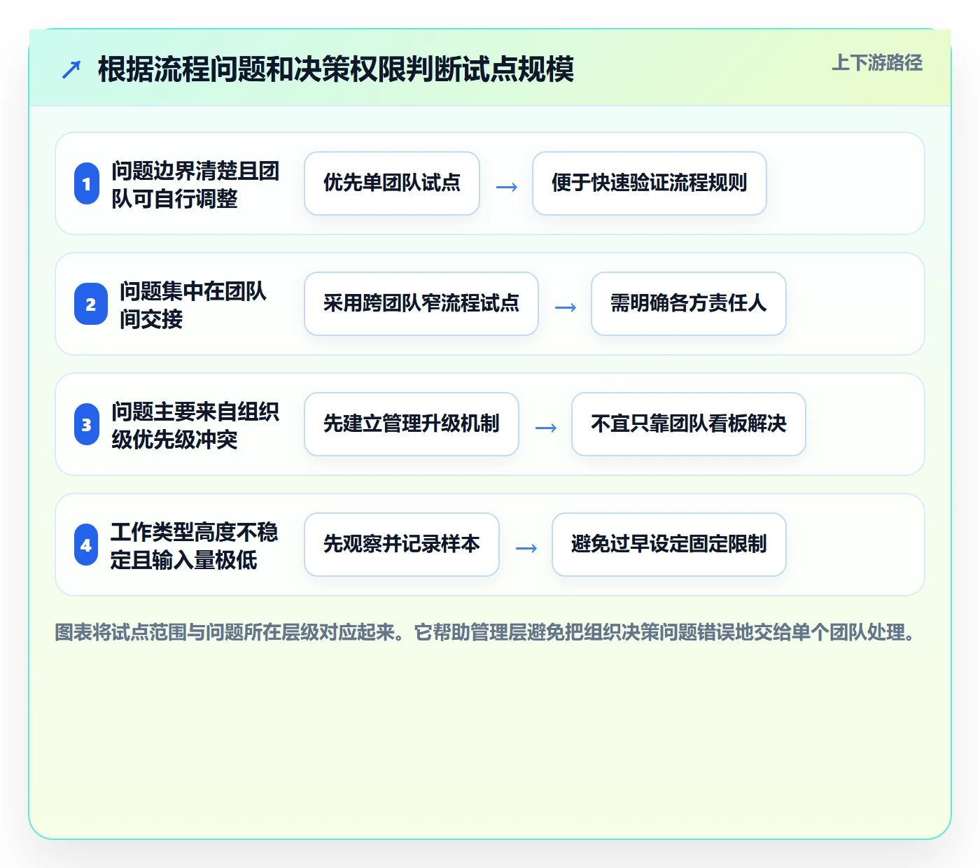
Task: Click the diagonal arrow icon beside the title
Action: (71, 69)
